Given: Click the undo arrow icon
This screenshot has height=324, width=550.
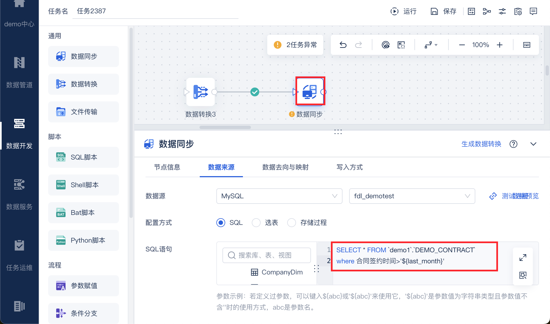Looking at the screenshot, I should (343, 45).
